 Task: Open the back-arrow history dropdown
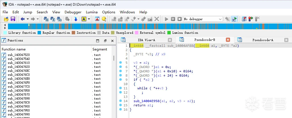point(28,19)
